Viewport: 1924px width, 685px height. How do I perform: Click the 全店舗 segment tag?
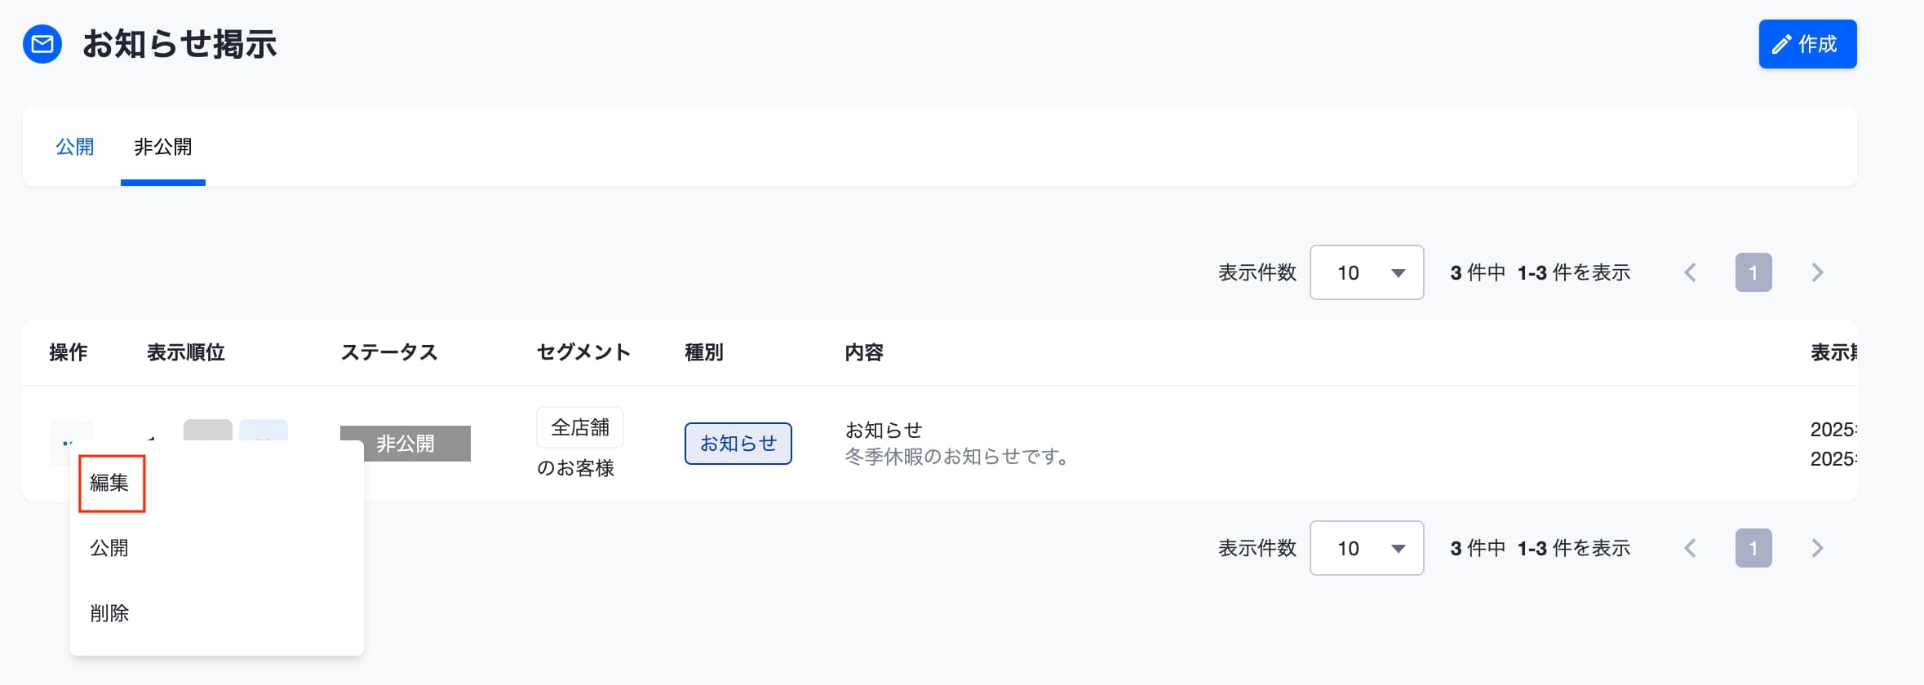(580, 427)
